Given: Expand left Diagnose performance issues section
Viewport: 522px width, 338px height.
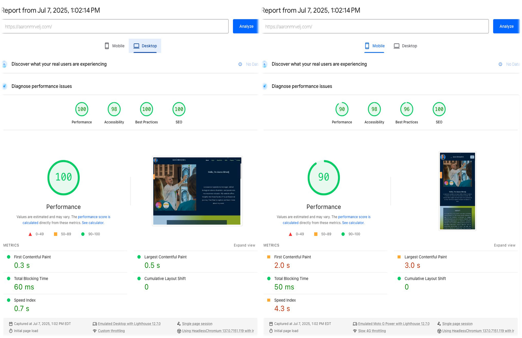Looking at the screenshot, I should point(42,86).
